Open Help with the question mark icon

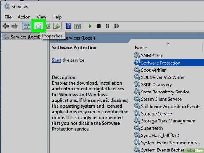tap(68, 26)
